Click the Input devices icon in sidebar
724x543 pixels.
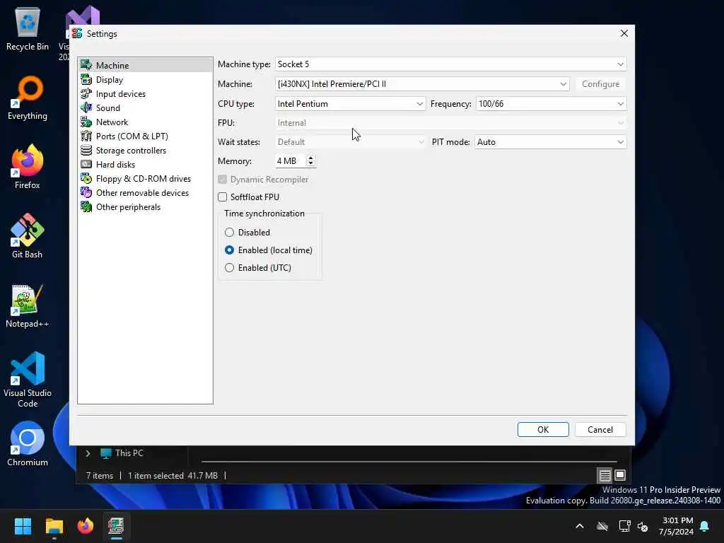[86, 94]
